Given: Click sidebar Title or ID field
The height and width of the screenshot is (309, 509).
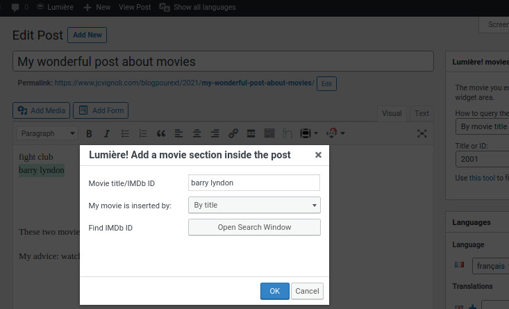Looking at the screenshot, I should tap(483, 159).
